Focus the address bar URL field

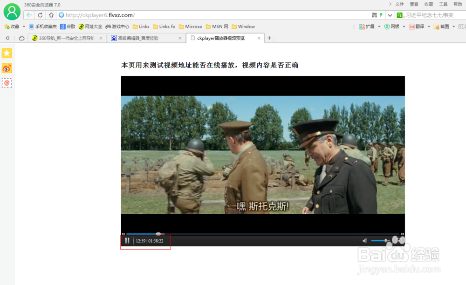pos(214,15)
